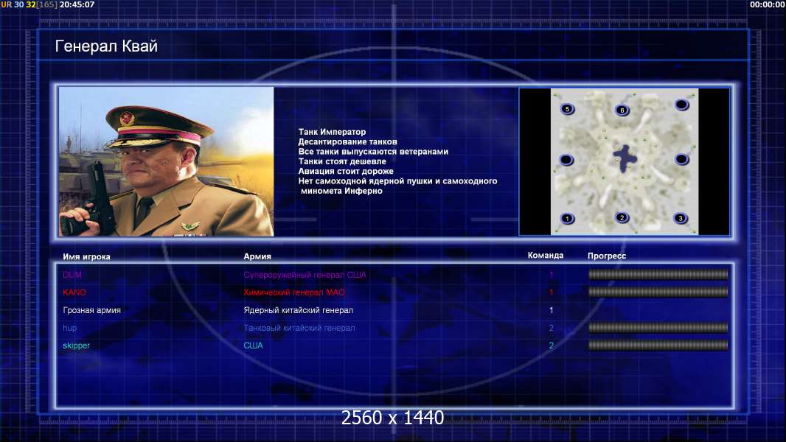The height and width of the screenshot is (442, 786).
Task: Click the unnumbered start marker in minimap's northeast corner
Action: click(x=681, y=105)
